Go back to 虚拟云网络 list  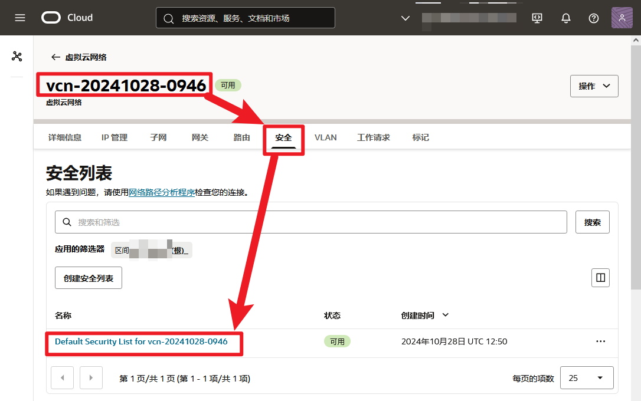(79, 57)
